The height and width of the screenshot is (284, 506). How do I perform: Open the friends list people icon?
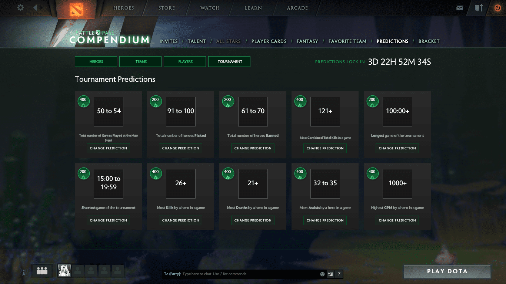[42, 271]
